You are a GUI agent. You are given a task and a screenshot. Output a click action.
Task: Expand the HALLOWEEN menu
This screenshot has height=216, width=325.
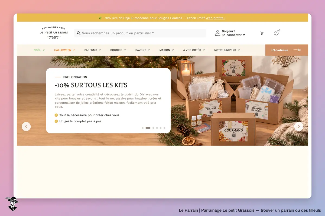pos(64,50)
